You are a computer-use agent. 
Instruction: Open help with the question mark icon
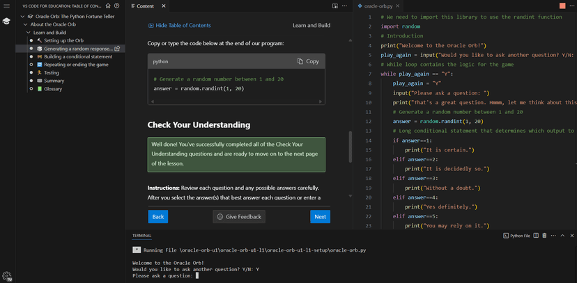(x=116, y=6)
